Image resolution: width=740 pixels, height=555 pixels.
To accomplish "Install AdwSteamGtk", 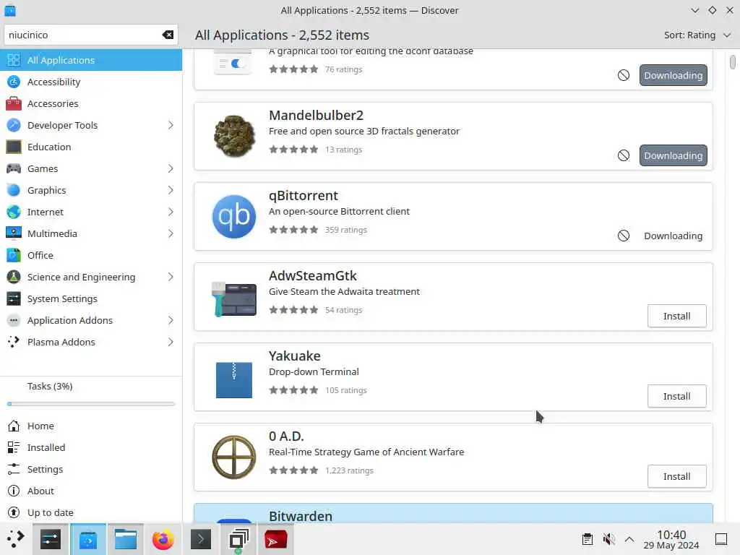I will [x=676, y=317].
